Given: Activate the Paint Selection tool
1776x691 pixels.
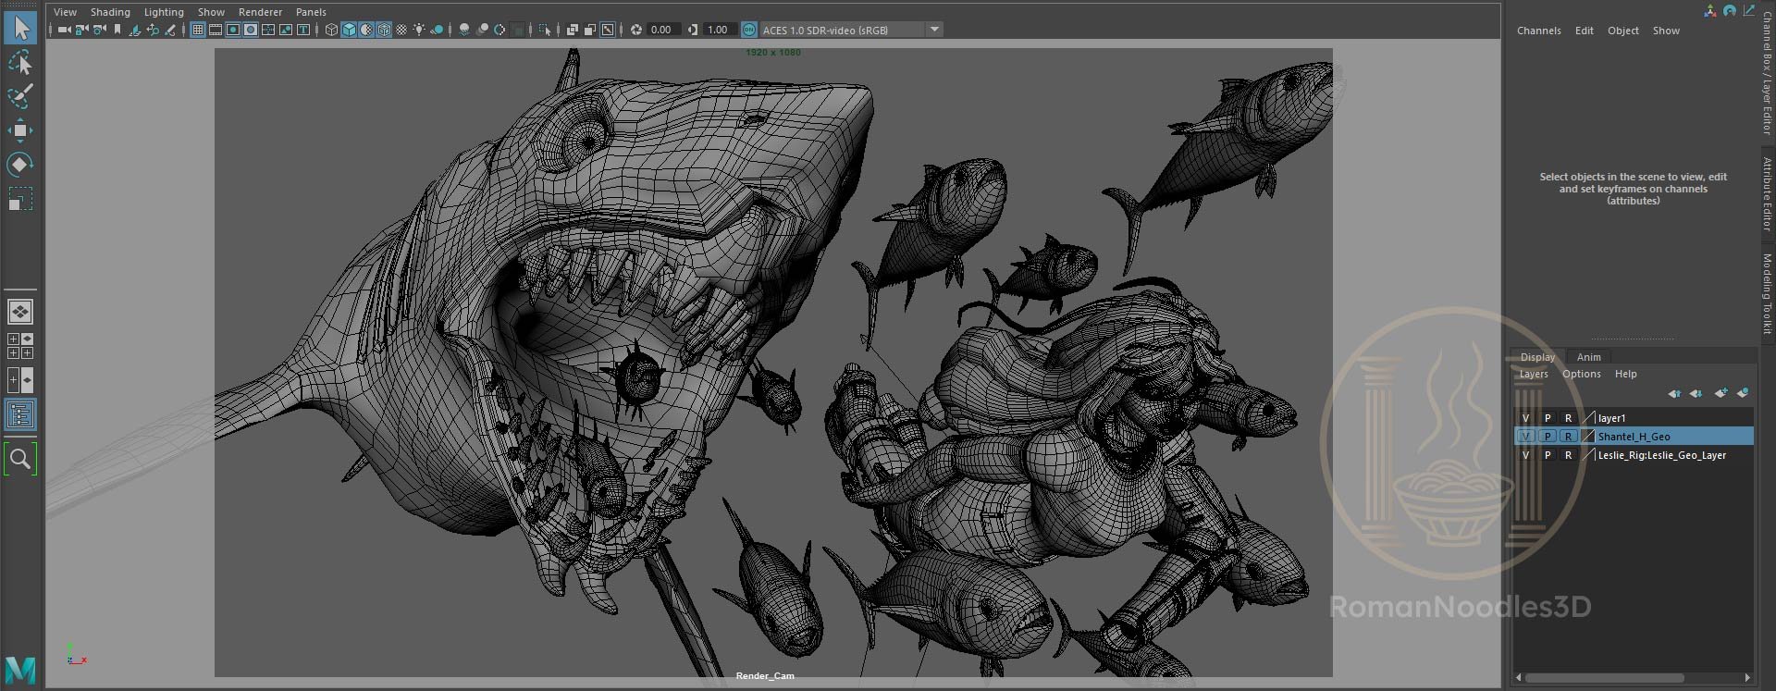Looking at the screenshot, I should coord(20,96).
